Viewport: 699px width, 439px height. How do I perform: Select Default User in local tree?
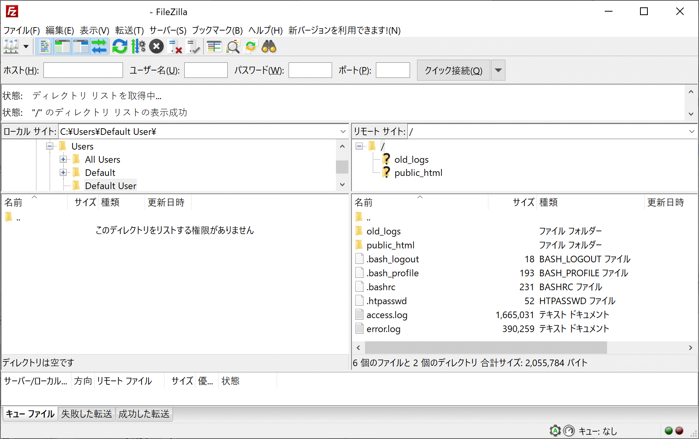point(111,186)
